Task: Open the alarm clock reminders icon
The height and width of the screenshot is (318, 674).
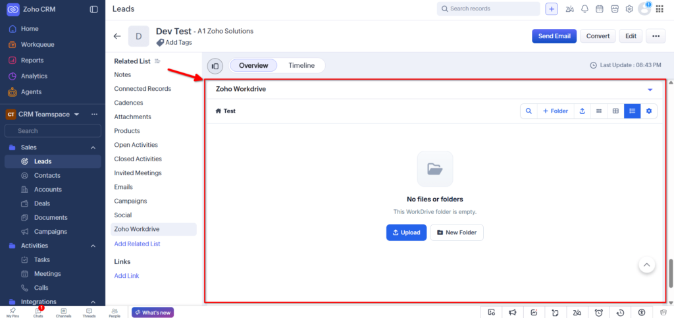Action: [599, 312]
